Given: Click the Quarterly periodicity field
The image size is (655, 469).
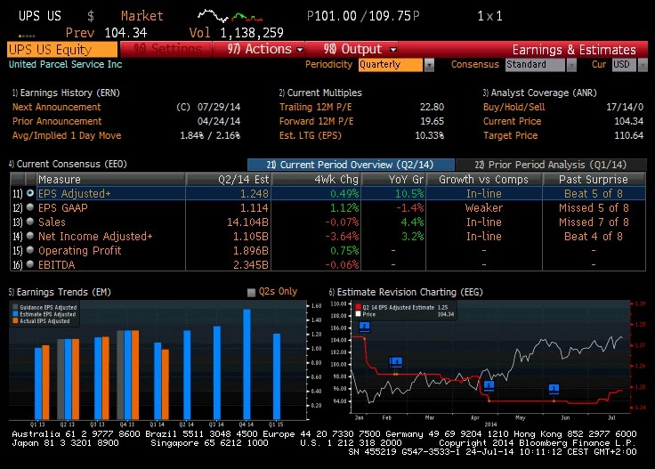Looking at the screenshot, I should [x=390, y=65].
